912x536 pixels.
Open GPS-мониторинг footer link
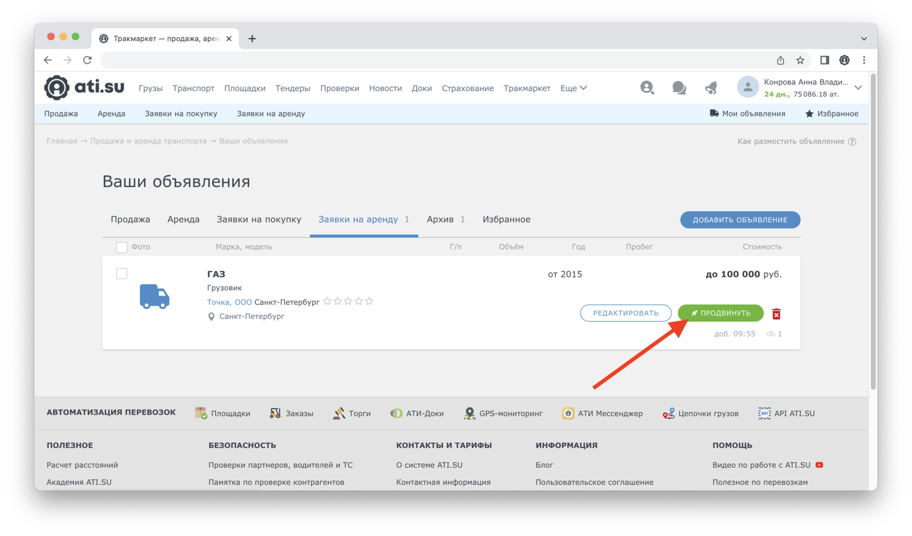[x=503, y=413]
